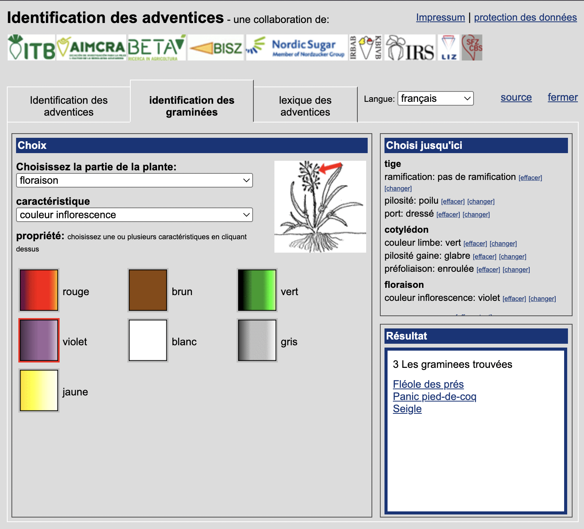Open the Langue selector set to français

[435, 98]
